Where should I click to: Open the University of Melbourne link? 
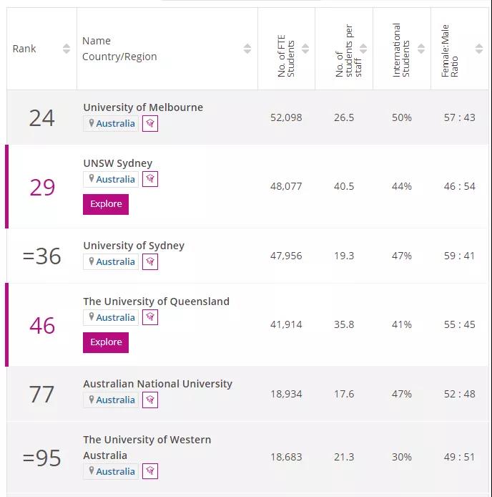(143, 107)
